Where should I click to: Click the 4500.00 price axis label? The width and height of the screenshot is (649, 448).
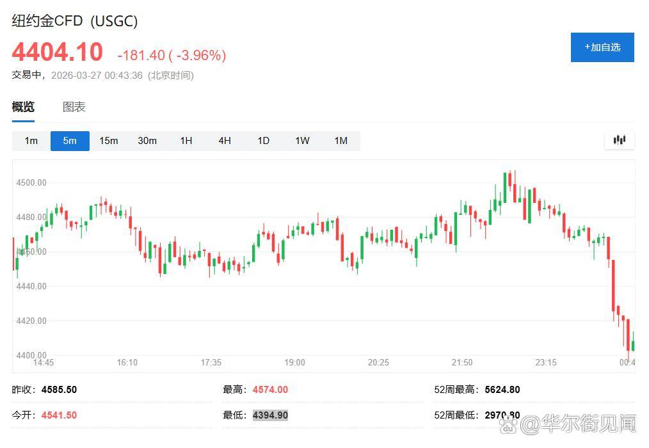[31, 182]
